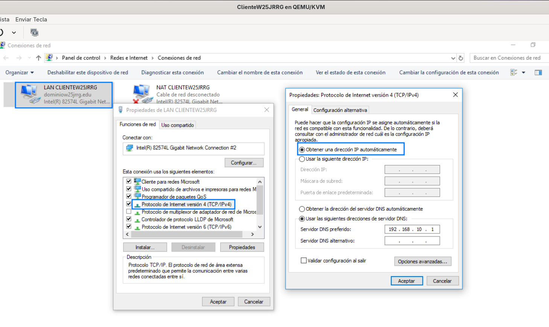
Task: Click the Cliente para redes Microsoft icon
Action: coord(137,182)
